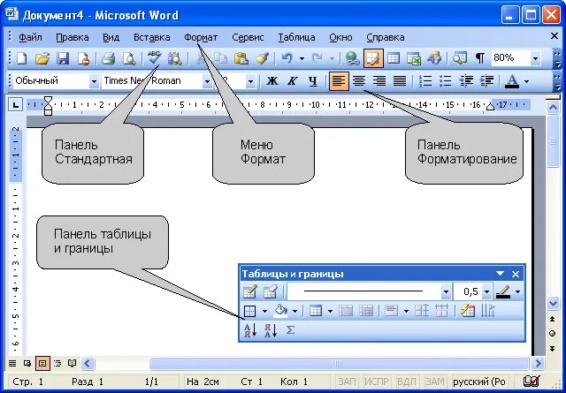The width and height of the screenshot is (566, 393).
Task: Click the font color A button
Action: coord(512,80)
